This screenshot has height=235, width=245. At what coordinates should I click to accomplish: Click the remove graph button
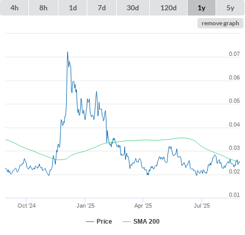click(220, 23)
